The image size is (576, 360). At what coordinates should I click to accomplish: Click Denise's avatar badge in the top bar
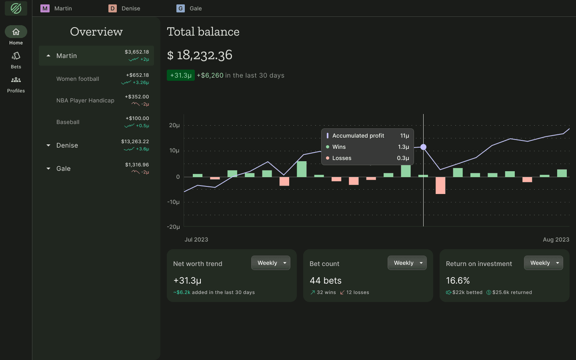click(x=112, y=8)
